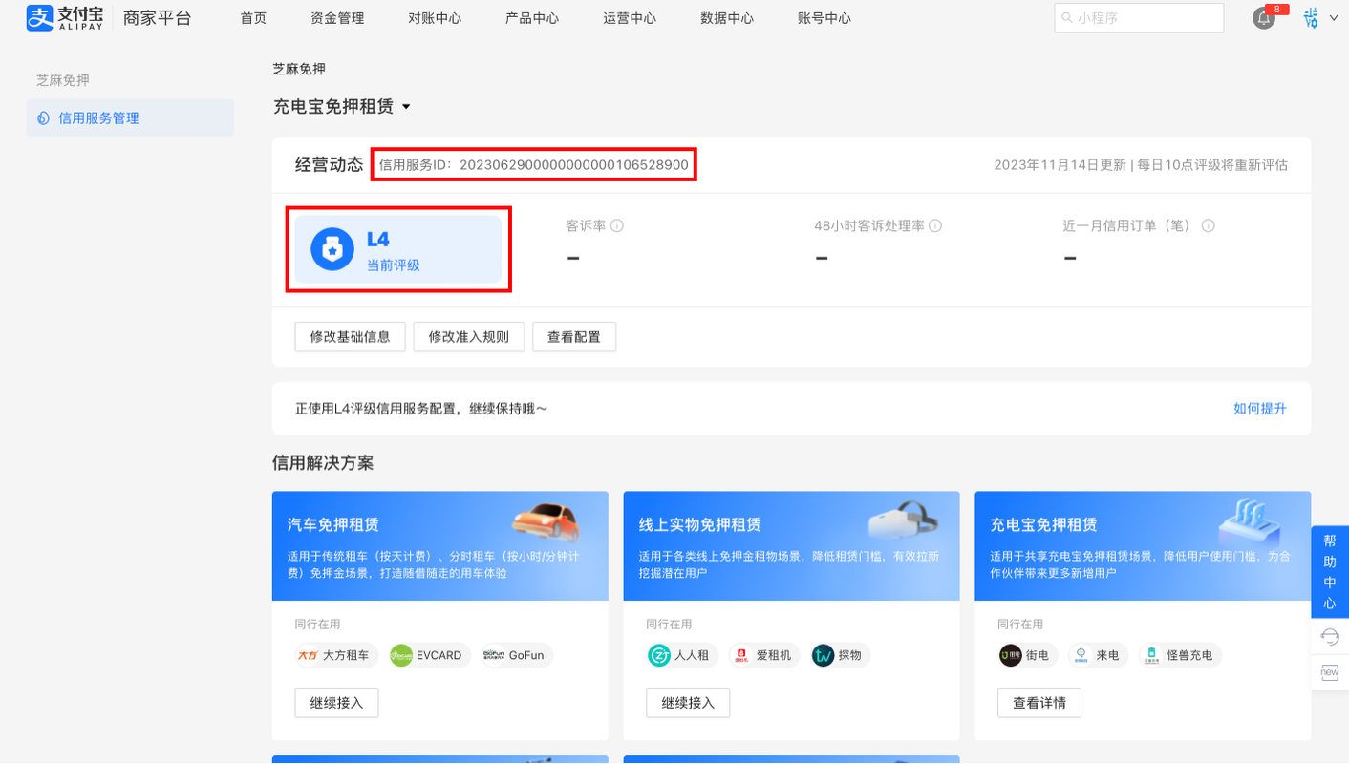Click the blue account settings icon top right
The image size is (1349, 764).
1310,17
